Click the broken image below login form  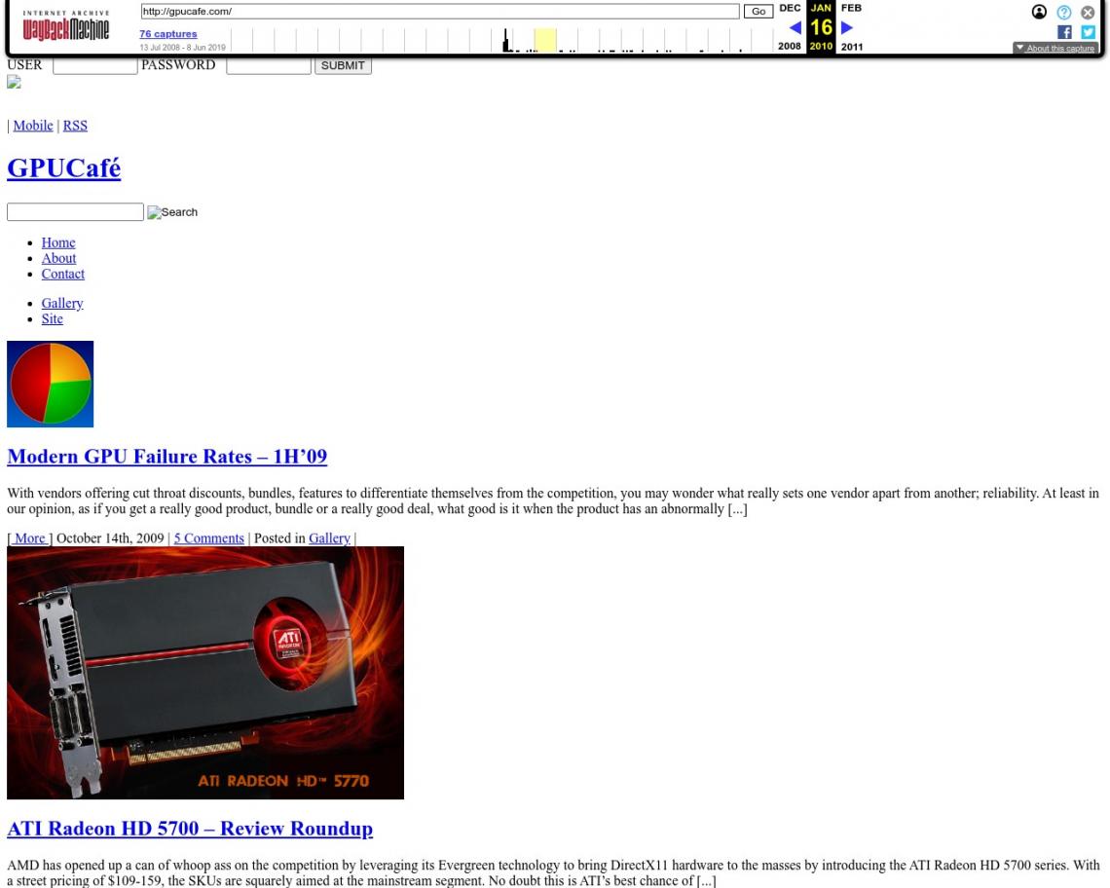coord(14,82)
